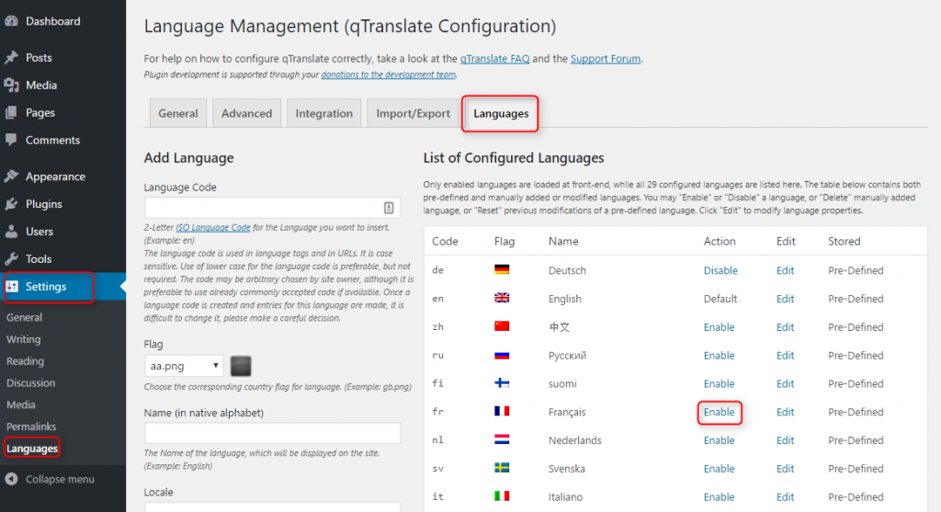
Task: Enable the 中文 language
Action: [719, 327]
